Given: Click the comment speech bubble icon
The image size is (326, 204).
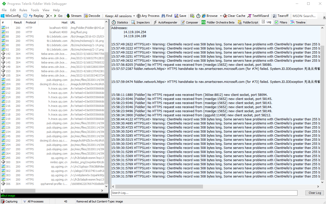Looking at the screenshot, I should click(x=25, y=16).
